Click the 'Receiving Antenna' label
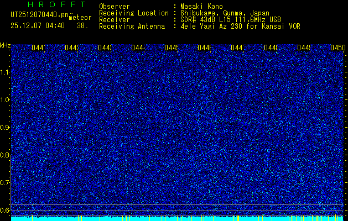The width and height of the screenshot is (348, 221). 132,27
